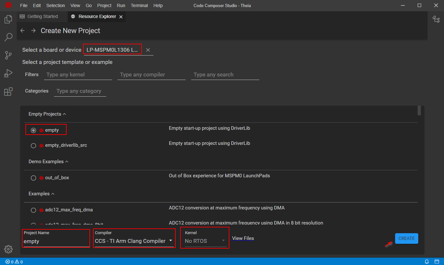Open the View Files link
Image resolution: width=444 pixels, height=265 pixels.
pyautogui.click(x=243, y=238)
